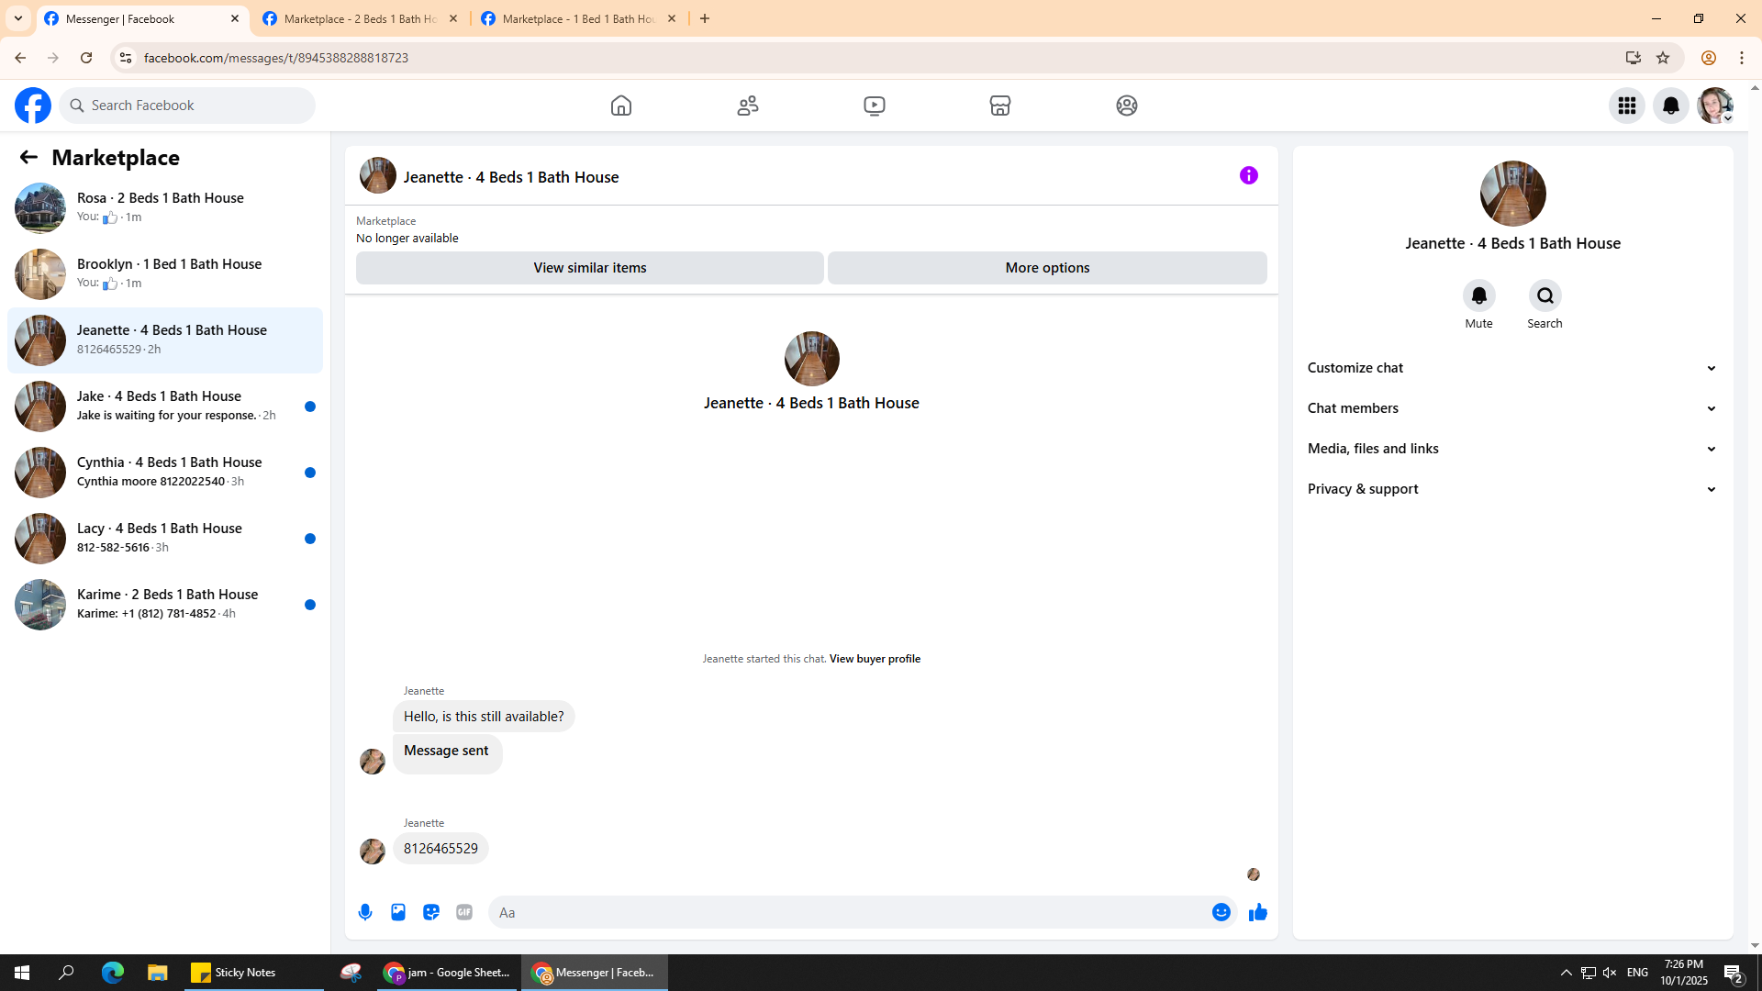The height and width of the screenshot is (991, 1762).
Task: Choose a GIF icon
Action: coord(464,912)
